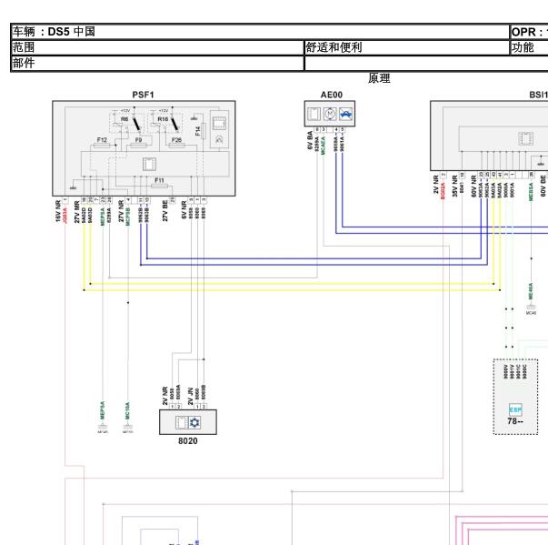
Task: Click the BSI1 component title
Action: tap(538, 95)
